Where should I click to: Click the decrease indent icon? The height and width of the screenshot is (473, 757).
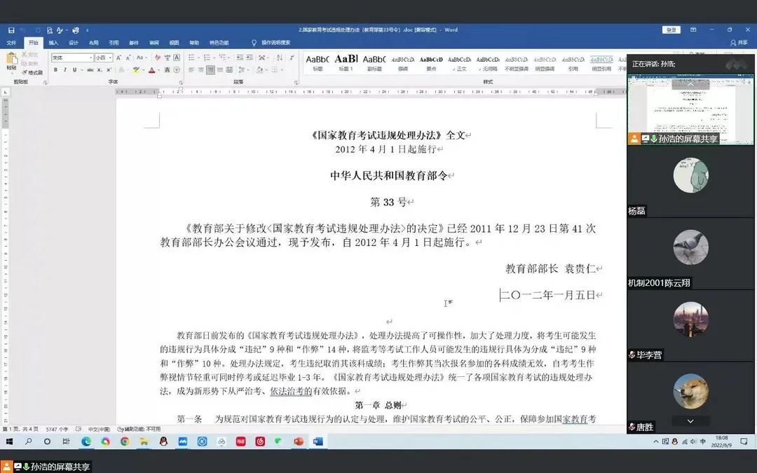(x=240, y=58)
